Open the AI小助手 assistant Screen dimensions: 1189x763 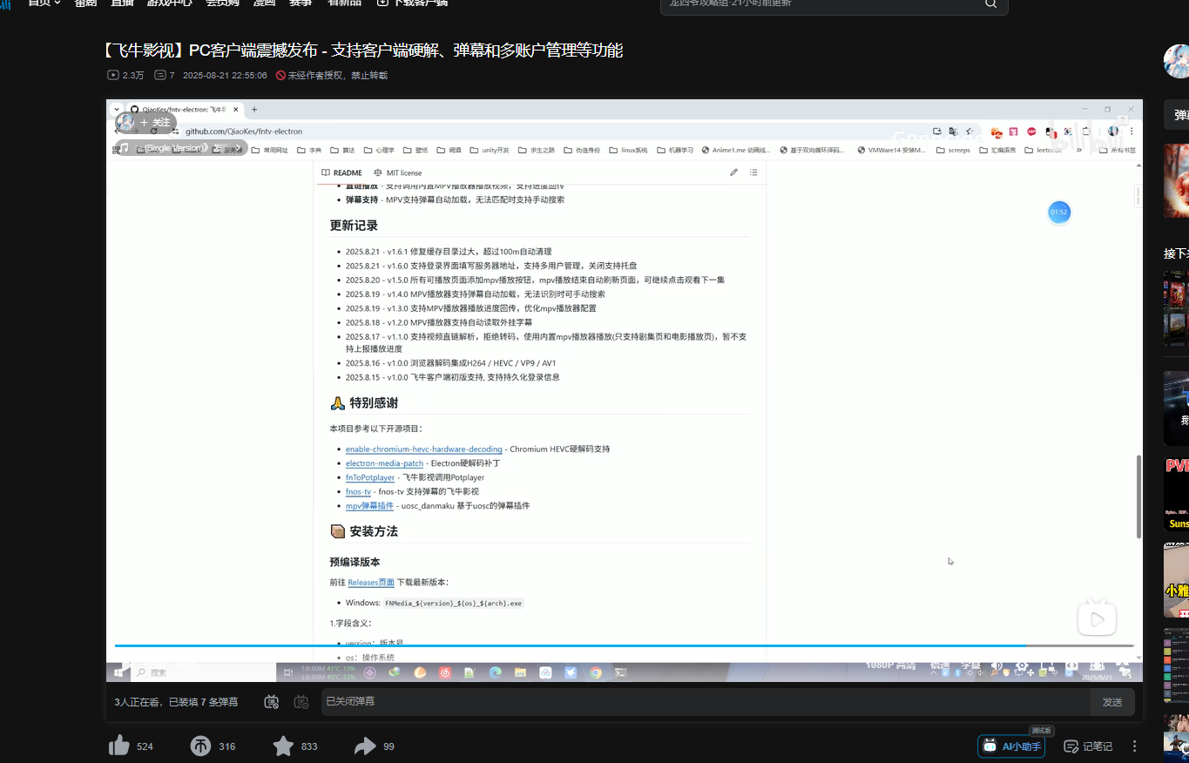1013,746
